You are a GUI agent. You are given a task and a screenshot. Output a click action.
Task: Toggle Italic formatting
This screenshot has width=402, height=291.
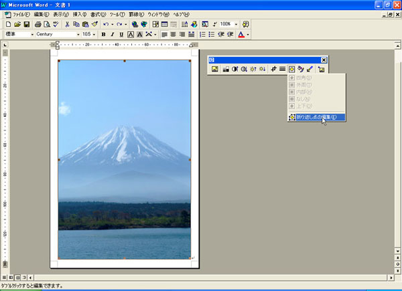coord(112,34)
